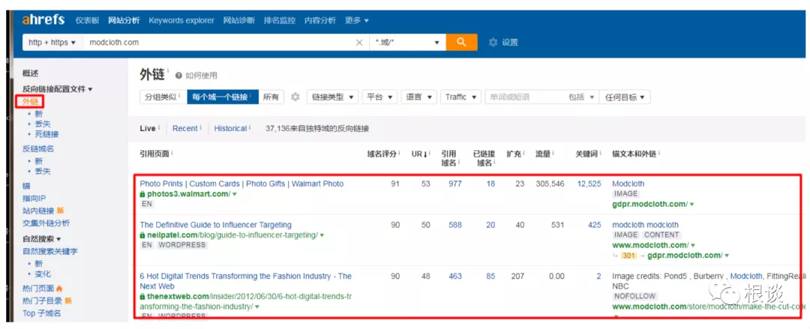
Task: Expand the 链接类型 filter dropdown
Action: 333,97
